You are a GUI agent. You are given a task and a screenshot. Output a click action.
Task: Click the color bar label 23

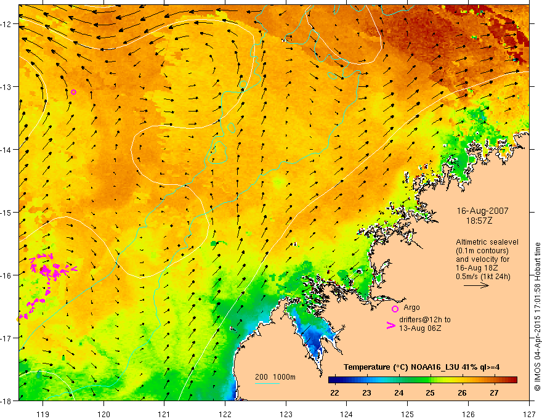[x=366, y=393]
